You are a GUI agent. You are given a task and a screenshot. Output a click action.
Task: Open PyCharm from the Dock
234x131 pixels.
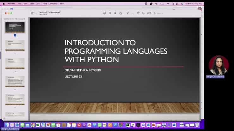[128, 125]
